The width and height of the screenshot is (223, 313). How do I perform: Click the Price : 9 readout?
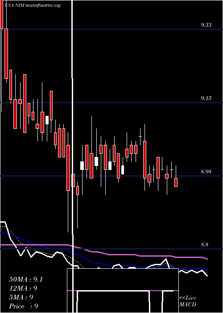click(x=24, y=306)
